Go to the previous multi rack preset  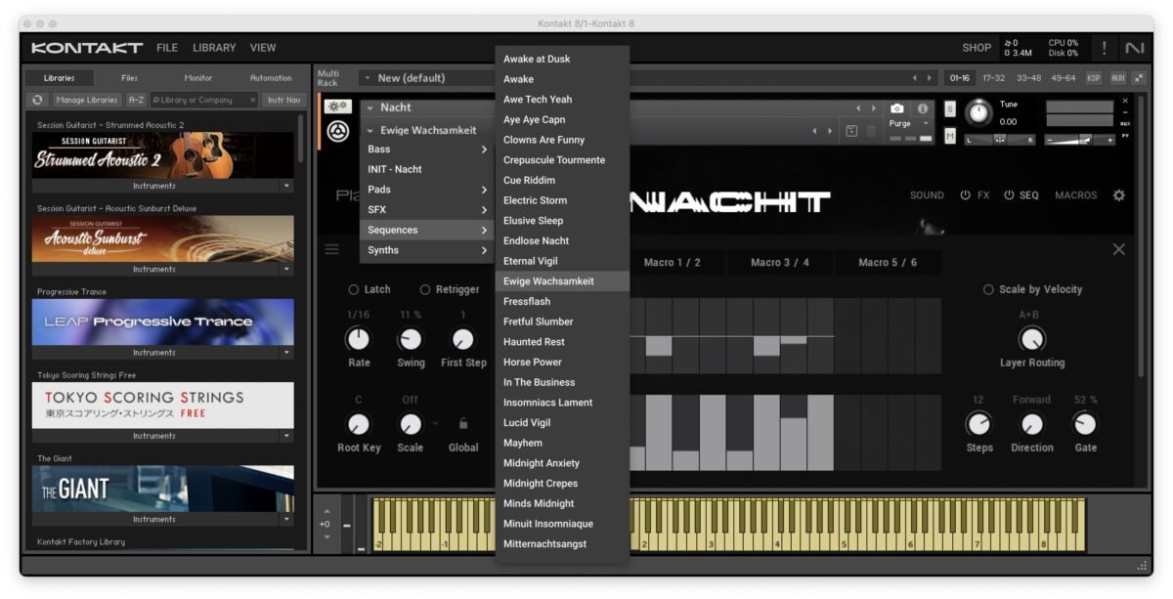[915, 78]
